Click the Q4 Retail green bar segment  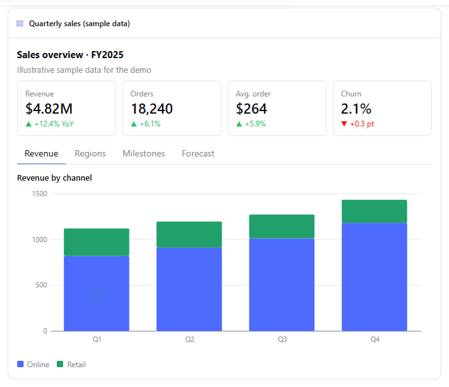tap(374, 211)
